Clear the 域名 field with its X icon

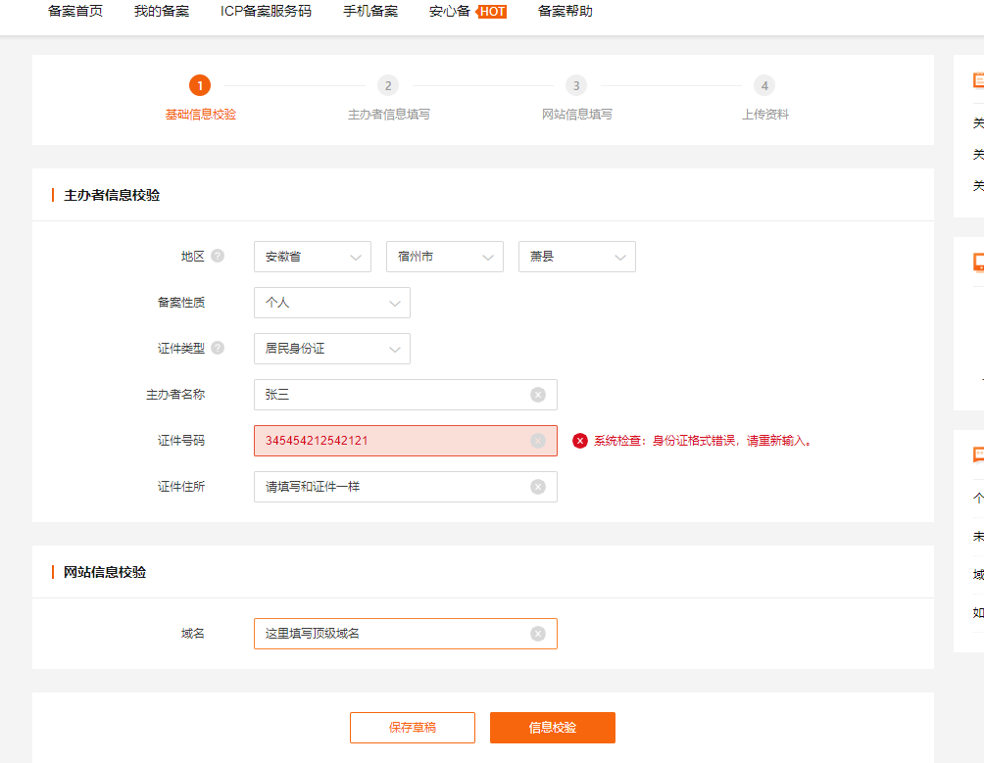[x=538, y=634]
